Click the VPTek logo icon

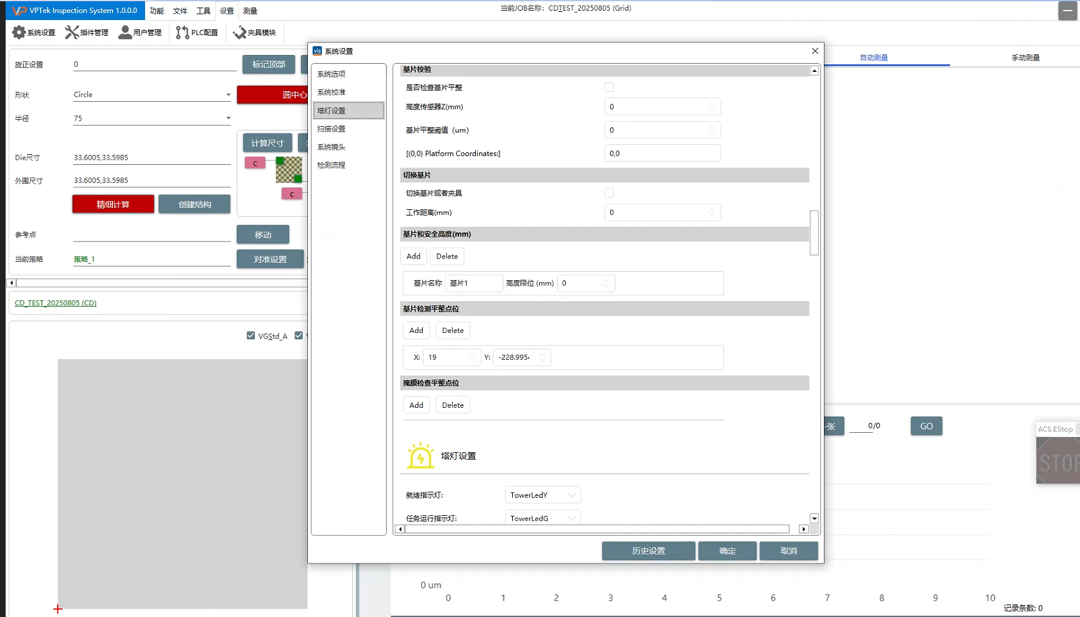(19, 11)
